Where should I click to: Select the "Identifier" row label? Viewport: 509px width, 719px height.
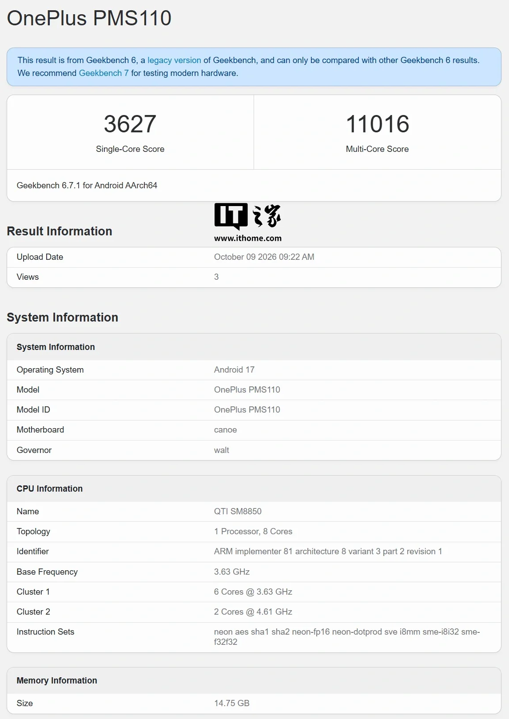click(x=33, y=552)
